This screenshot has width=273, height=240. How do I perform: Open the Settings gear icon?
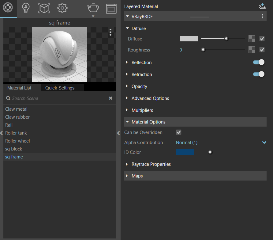coord(62,8)
